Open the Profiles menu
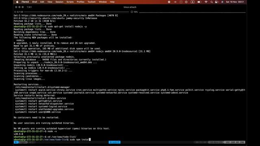260x146 pixels. (x=80, y=2)
